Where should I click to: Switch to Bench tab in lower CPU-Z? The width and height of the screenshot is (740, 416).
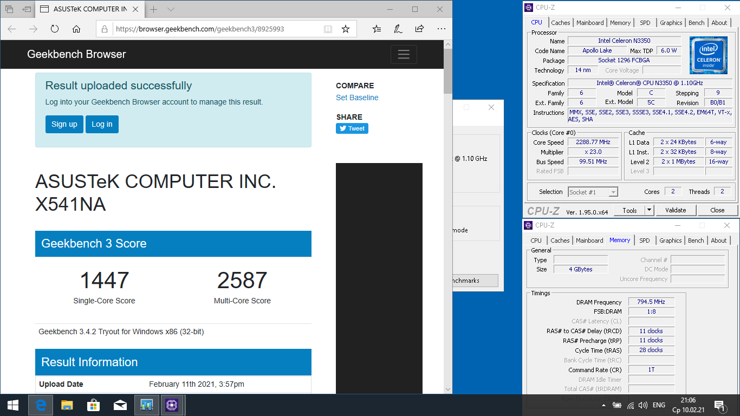coord(696,240)
